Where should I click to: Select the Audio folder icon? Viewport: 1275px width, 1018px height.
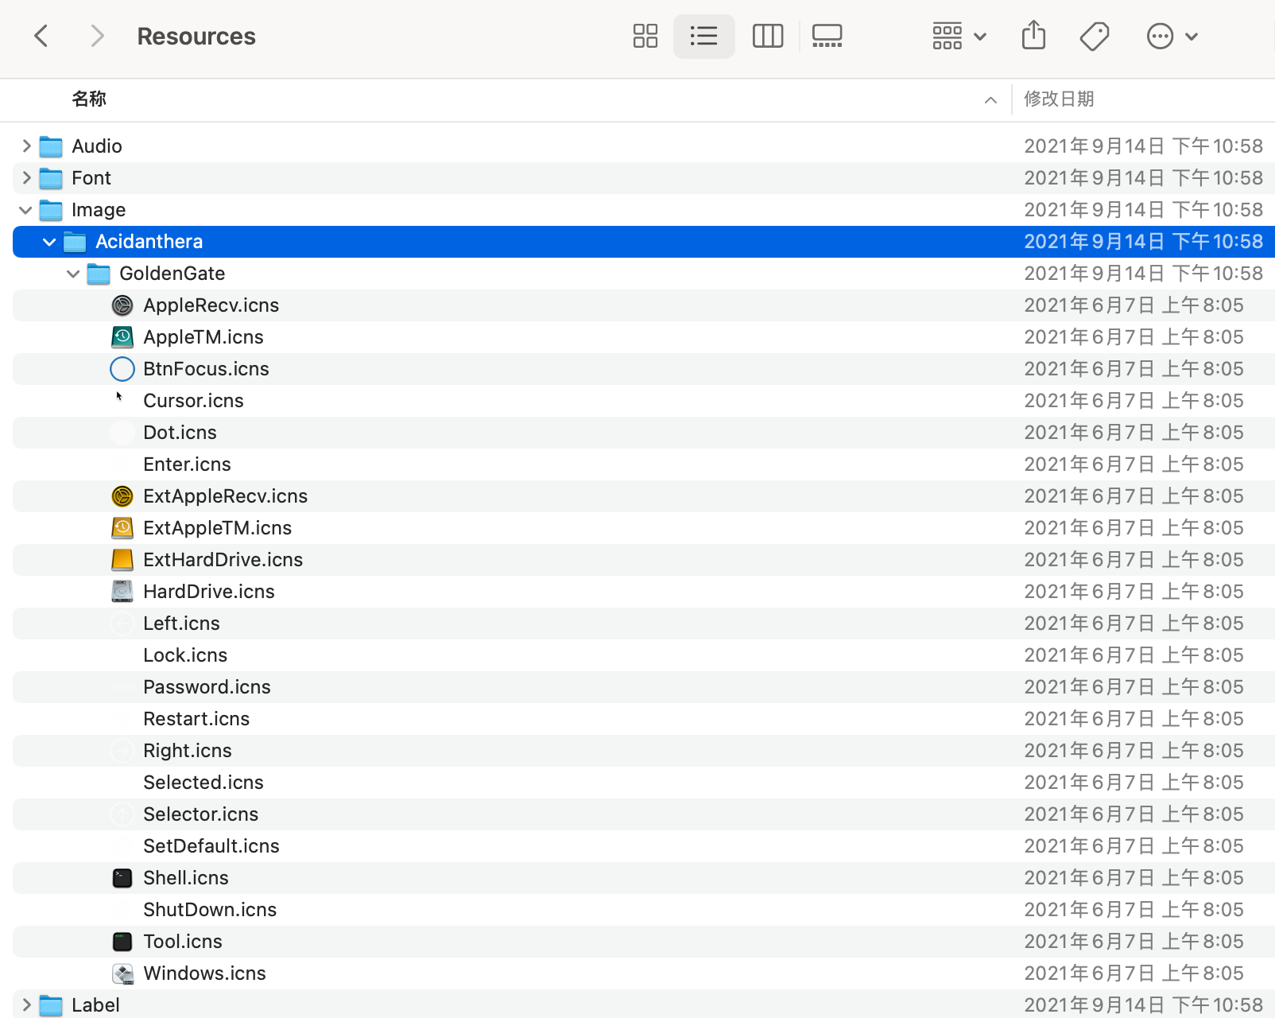click(x=51, y=146)
